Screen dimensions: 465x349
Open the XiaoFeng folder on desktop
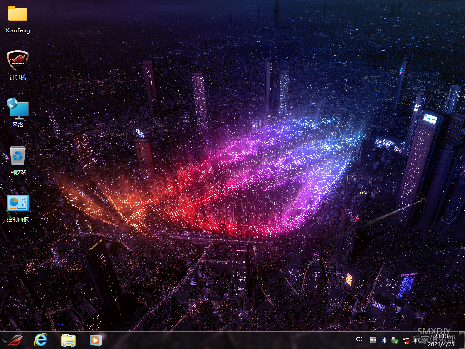click(18, 19)
